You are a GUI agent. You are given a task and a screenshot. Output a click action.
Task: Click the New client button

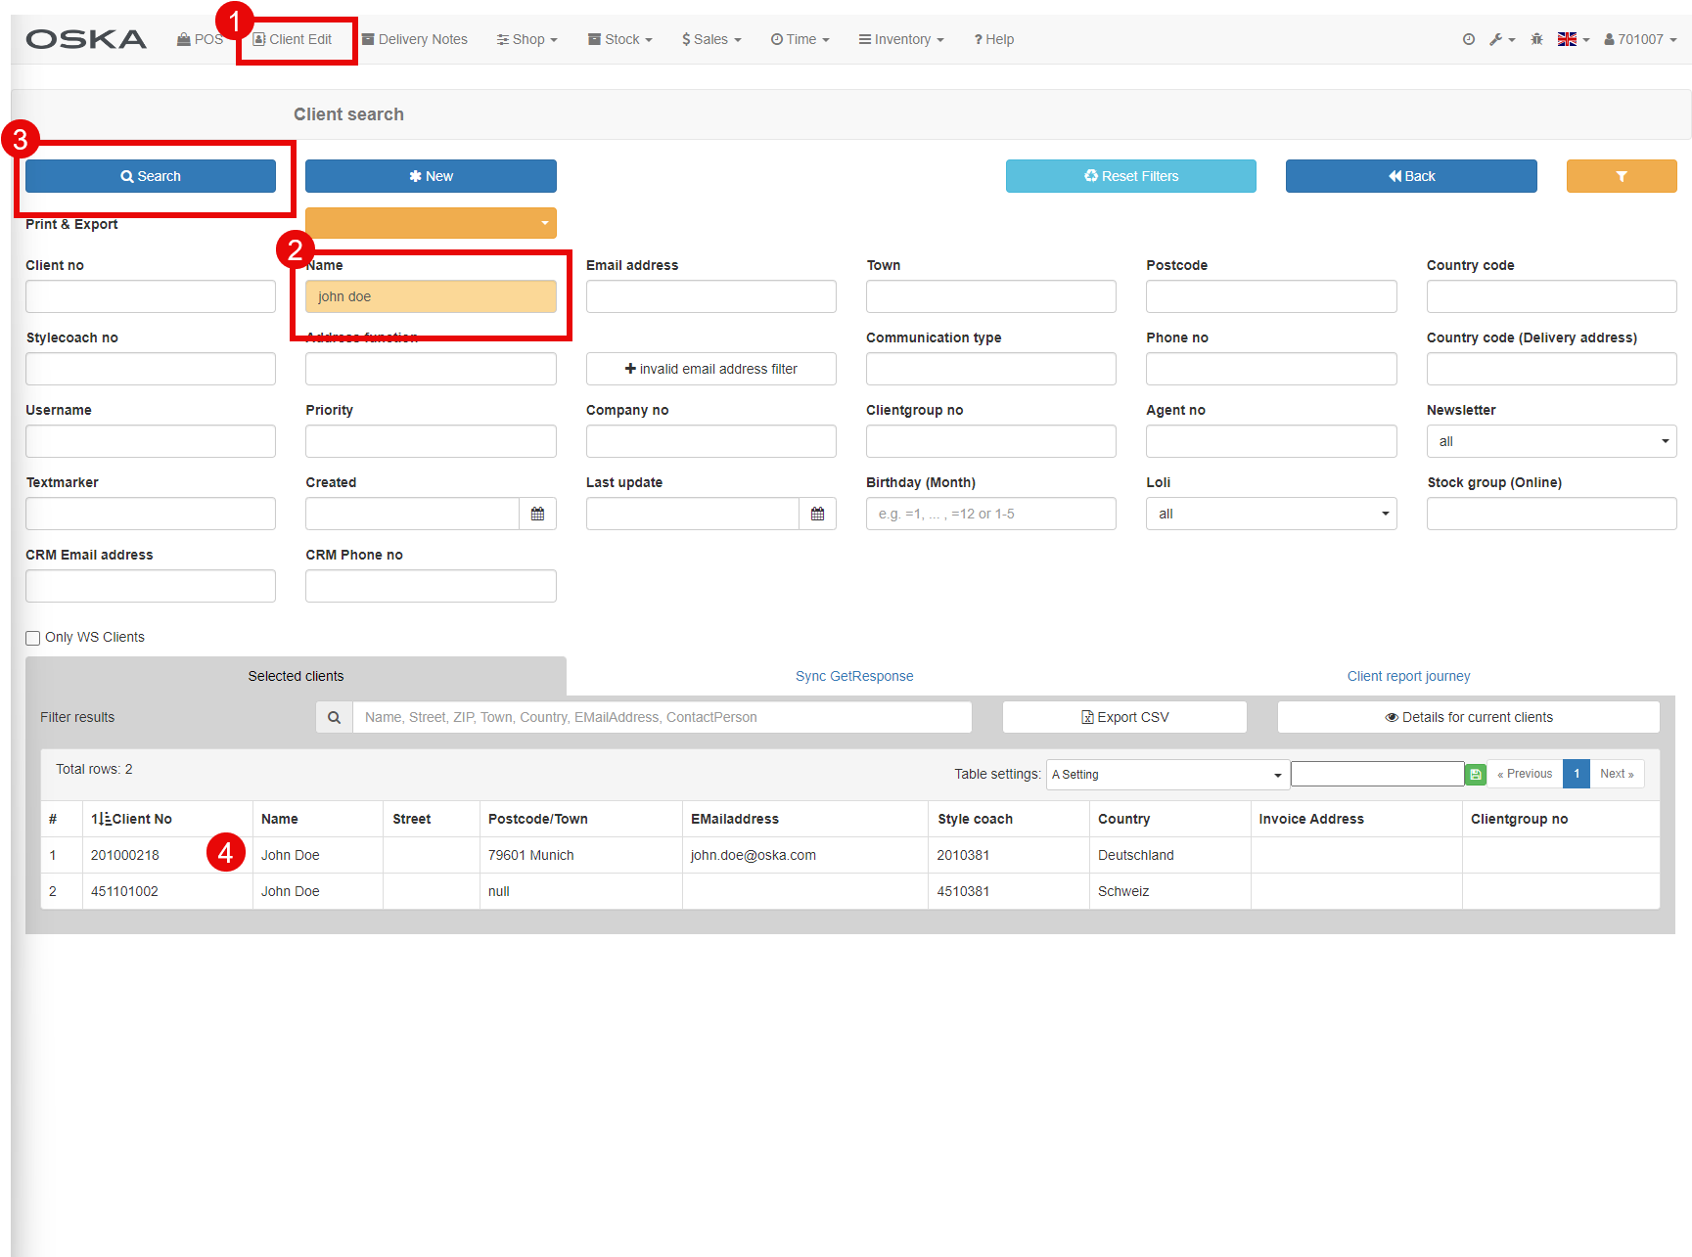click(431, 176)
